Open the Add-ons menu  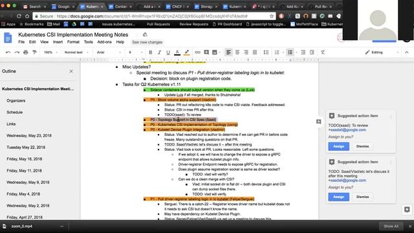coord(104,42)
